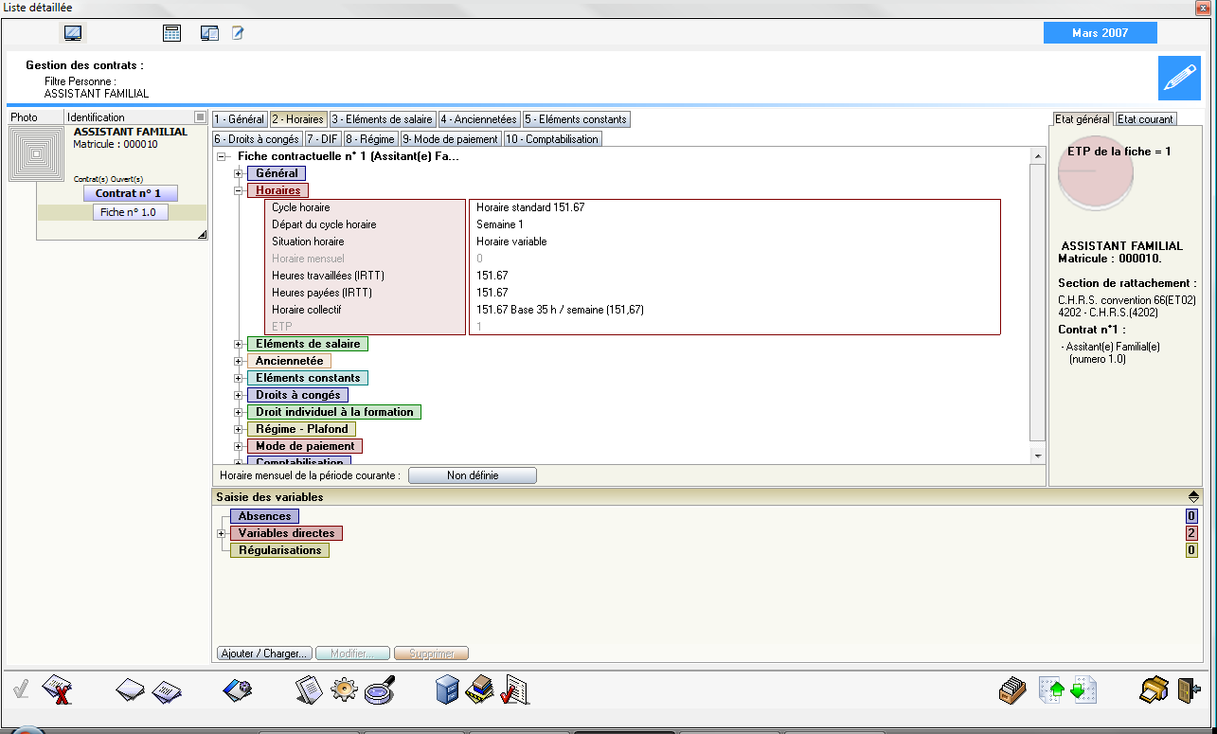Click the magnifying glass search icon
The width and height of the screenshot is (1217, 734).
(380, 690)
